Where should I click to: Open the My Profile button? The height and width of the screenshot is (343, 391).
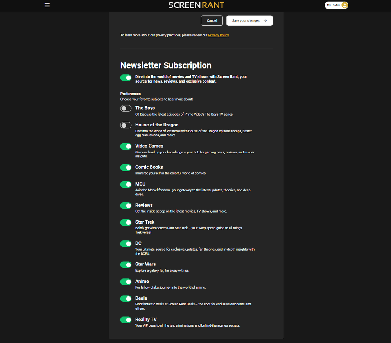336,5
